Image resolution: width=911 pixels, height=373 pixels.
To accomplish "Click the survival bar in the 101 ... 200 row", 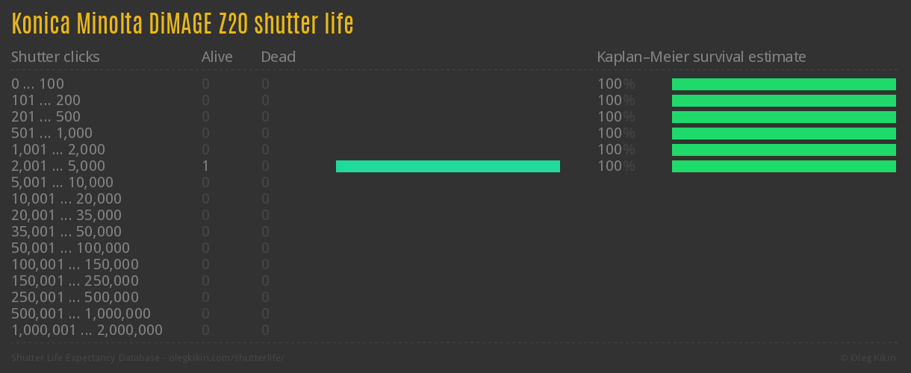I will [x=784, y=101].
